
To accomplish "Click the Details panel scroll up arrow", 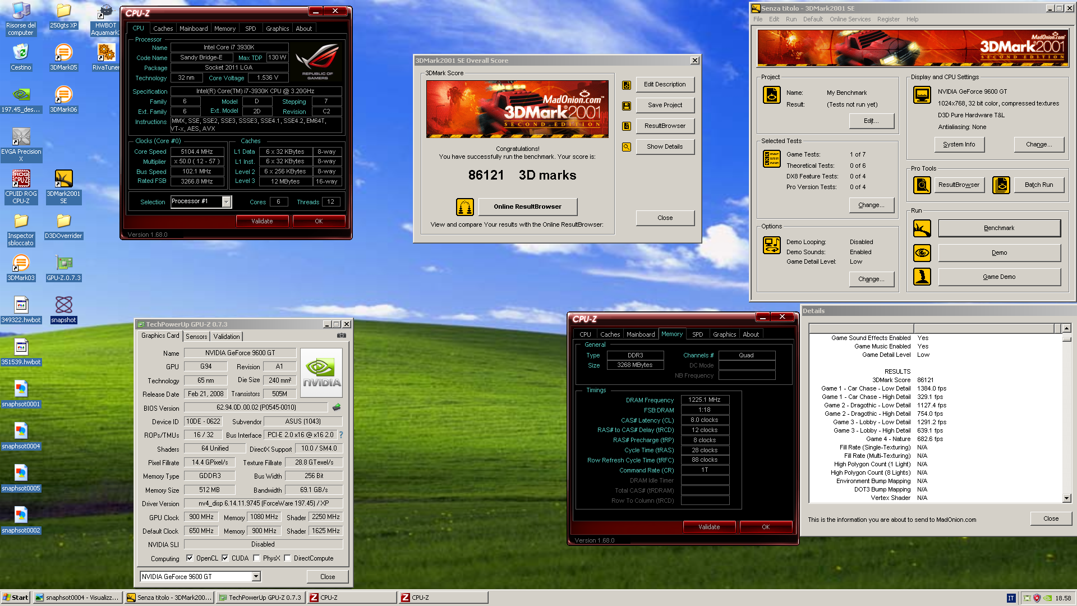I will [1066, 328].
